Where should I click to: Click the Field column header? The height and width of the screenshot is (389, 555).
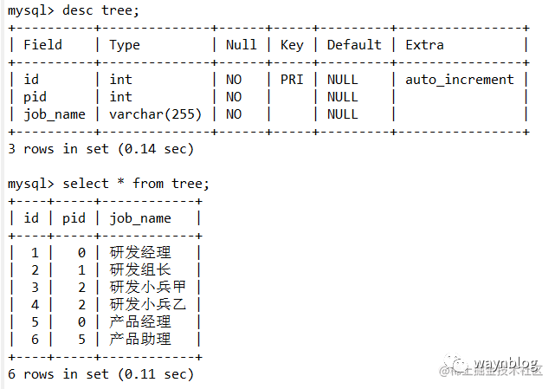42,45
